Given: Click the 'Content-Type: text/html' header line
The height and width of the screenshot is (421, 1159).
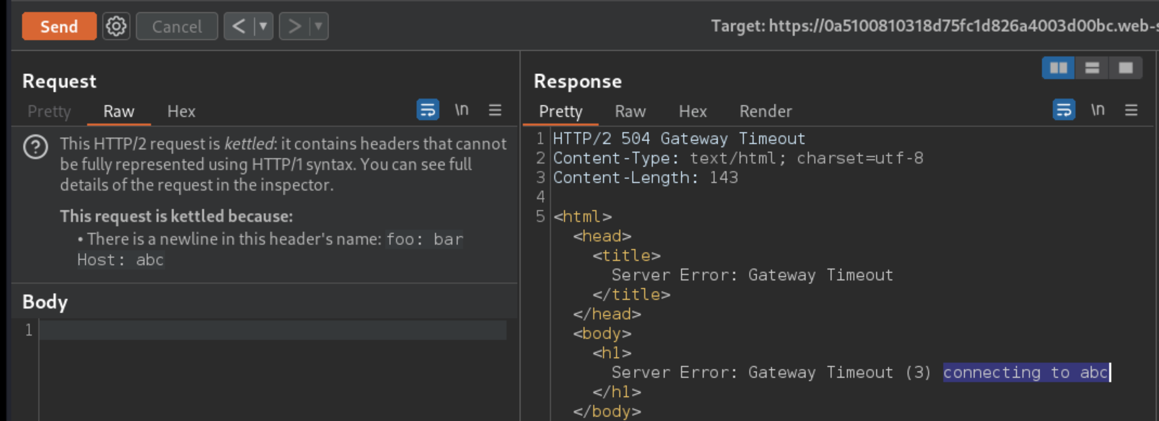Looking at the screenshot, I should coord(738,158).
